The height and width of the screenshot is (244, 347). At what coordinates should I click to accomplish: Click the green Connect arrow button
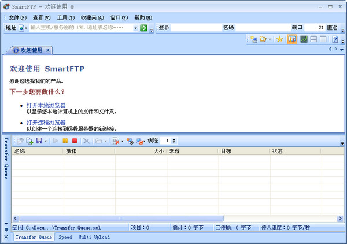pos(143,28)
